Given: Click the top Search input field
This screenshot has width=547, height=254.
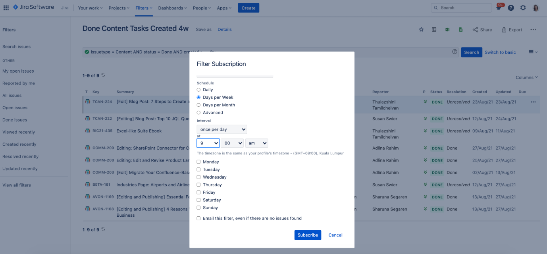Looking at the screenshot, I should [461, 8].
